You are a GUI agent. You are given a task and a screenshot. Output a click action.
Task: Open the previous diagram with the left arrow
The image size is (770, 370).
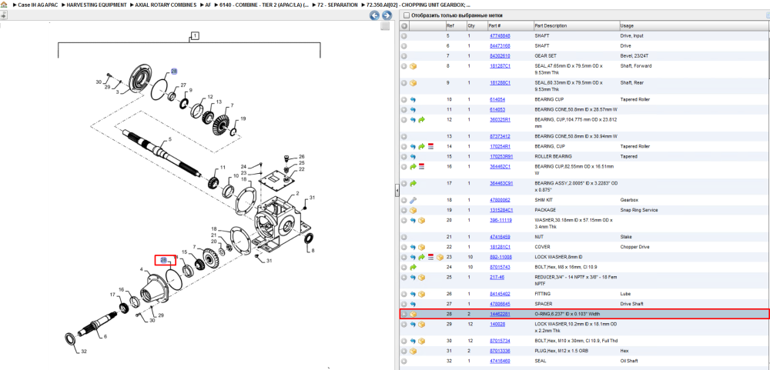(x=374, y=15)
